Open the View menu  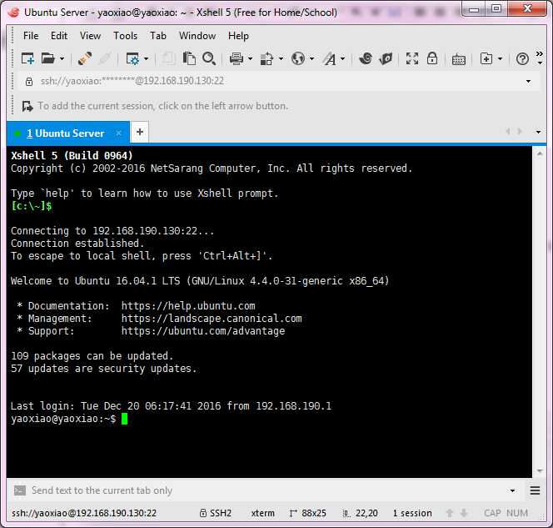tap(90, 36)
